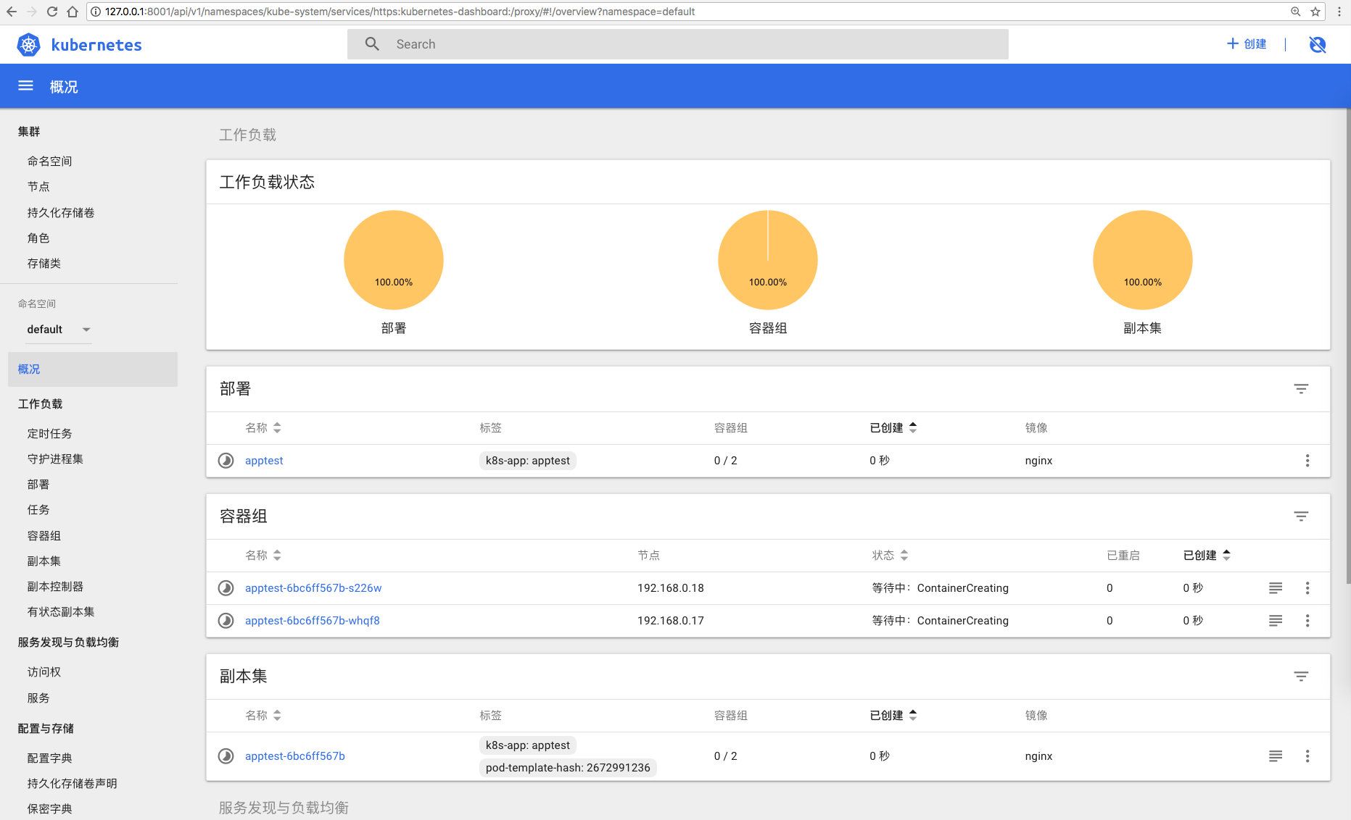Click the page vertical scrollbar

1348,346
